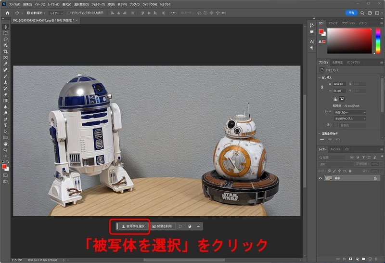Open the レイヤー auto-select dropdown
Screen dimensions: 385x263
(x=56, y=13)
